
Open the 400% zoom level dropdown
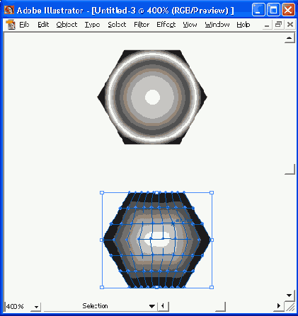click(36, 307)
